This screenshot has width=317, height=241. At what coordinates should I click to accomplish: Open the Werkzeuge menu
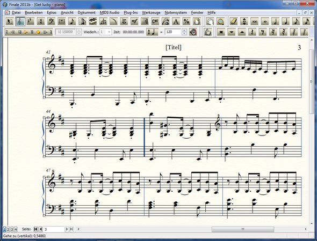click(151, 12)
